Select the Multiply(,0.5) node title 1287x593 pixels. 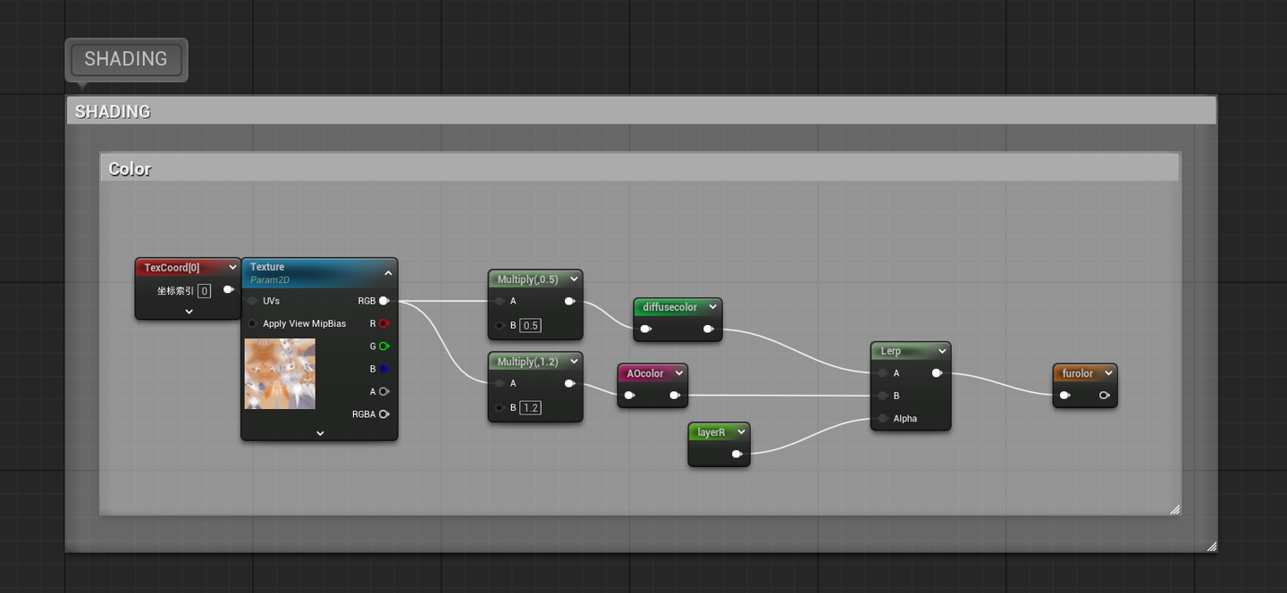[x=527, y=280]
